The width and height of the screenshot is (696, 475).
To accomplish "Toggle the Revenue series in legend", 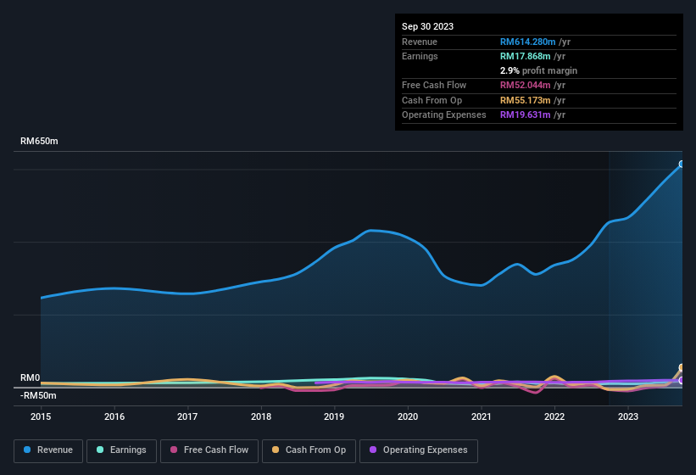I will 48,450.
